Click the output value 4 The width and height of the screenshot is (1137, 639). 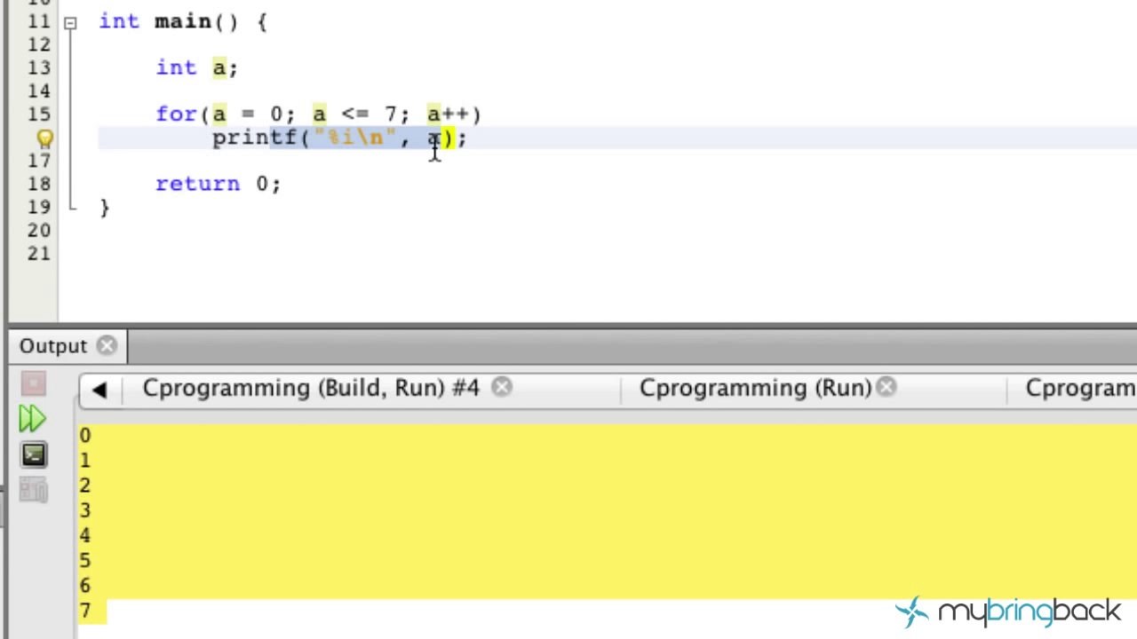click(x=84, y=536)
